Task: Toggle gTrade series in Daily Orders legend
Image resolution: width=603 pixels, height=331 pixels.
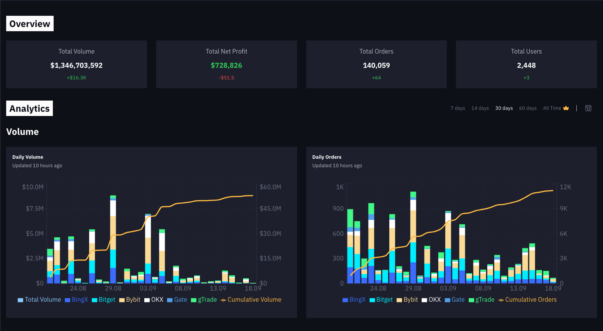Action: pos(481,300)
